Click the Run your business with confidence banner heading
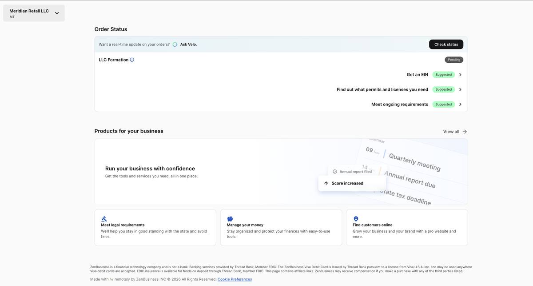The image size is (533, 286). coord(150,169)
